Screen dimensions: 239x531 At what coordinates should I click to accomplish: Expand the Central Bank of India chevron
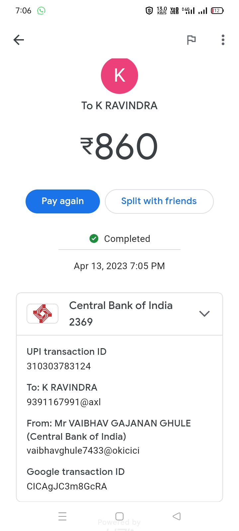[x=204, y=314]
